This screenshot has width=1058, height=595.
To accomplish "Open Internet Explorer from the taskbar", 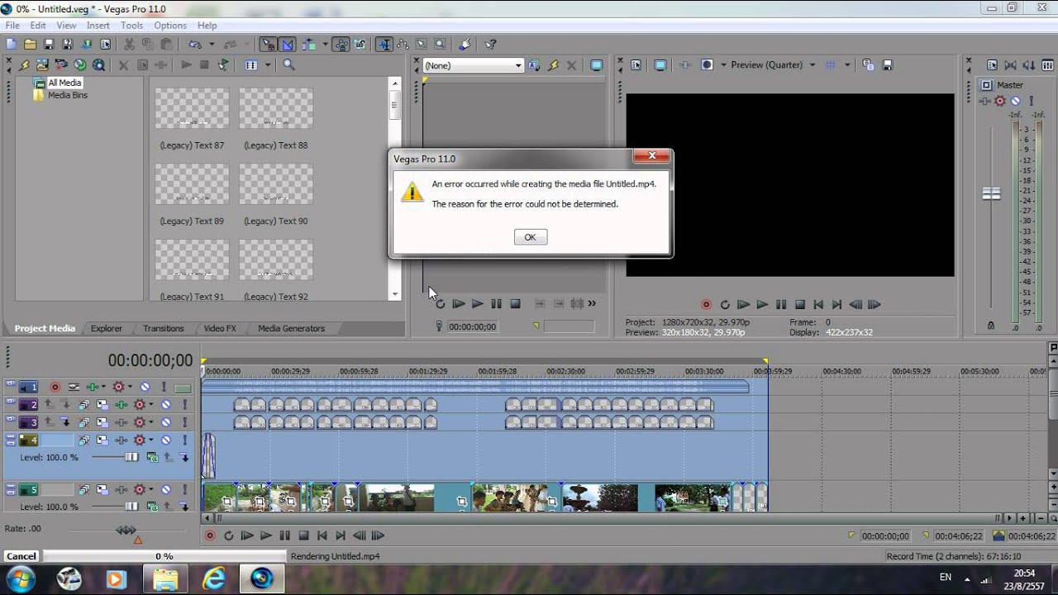I will click(x=214, y=578).
